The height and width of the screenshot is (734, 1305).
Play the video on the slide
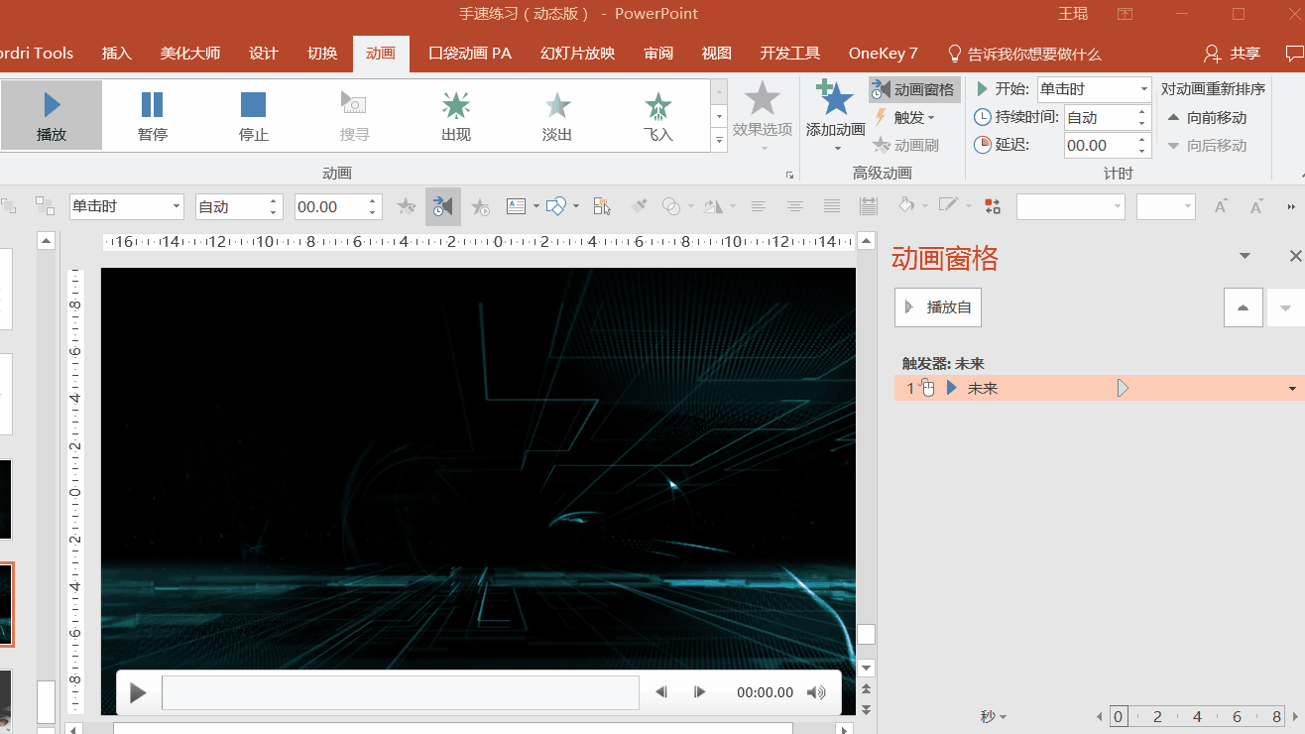point(139,692)
